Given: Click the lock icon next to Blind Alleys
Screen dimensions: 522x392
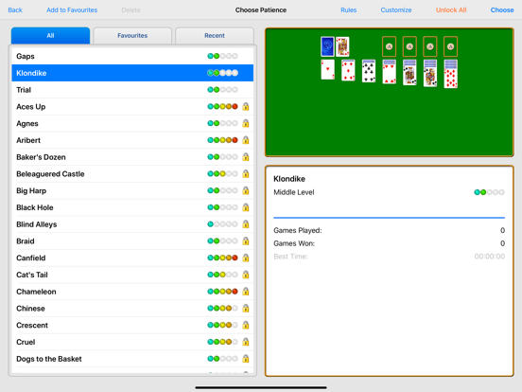Looking at the screenshot, I should tap(246, 224).
